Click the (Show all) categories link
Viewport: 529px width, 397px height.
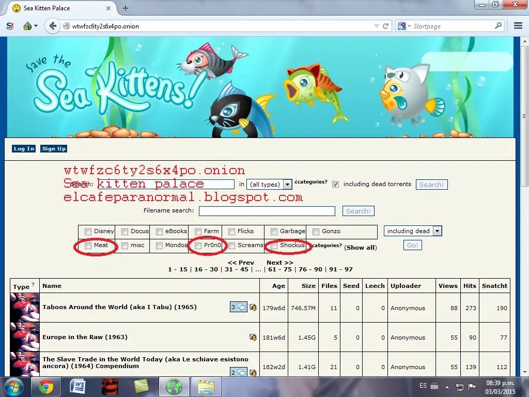[360, 248]
